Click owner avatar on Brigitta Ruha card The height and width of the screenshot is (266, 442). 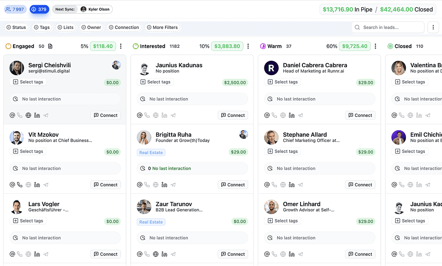pos(243,134)
